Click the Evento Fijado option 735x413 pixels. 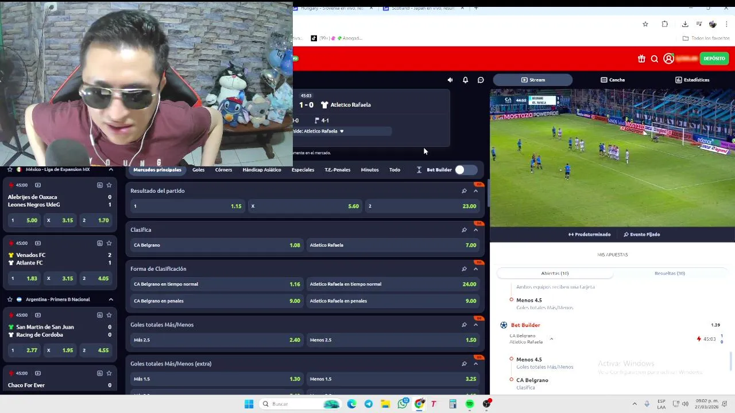pos(641,235)
